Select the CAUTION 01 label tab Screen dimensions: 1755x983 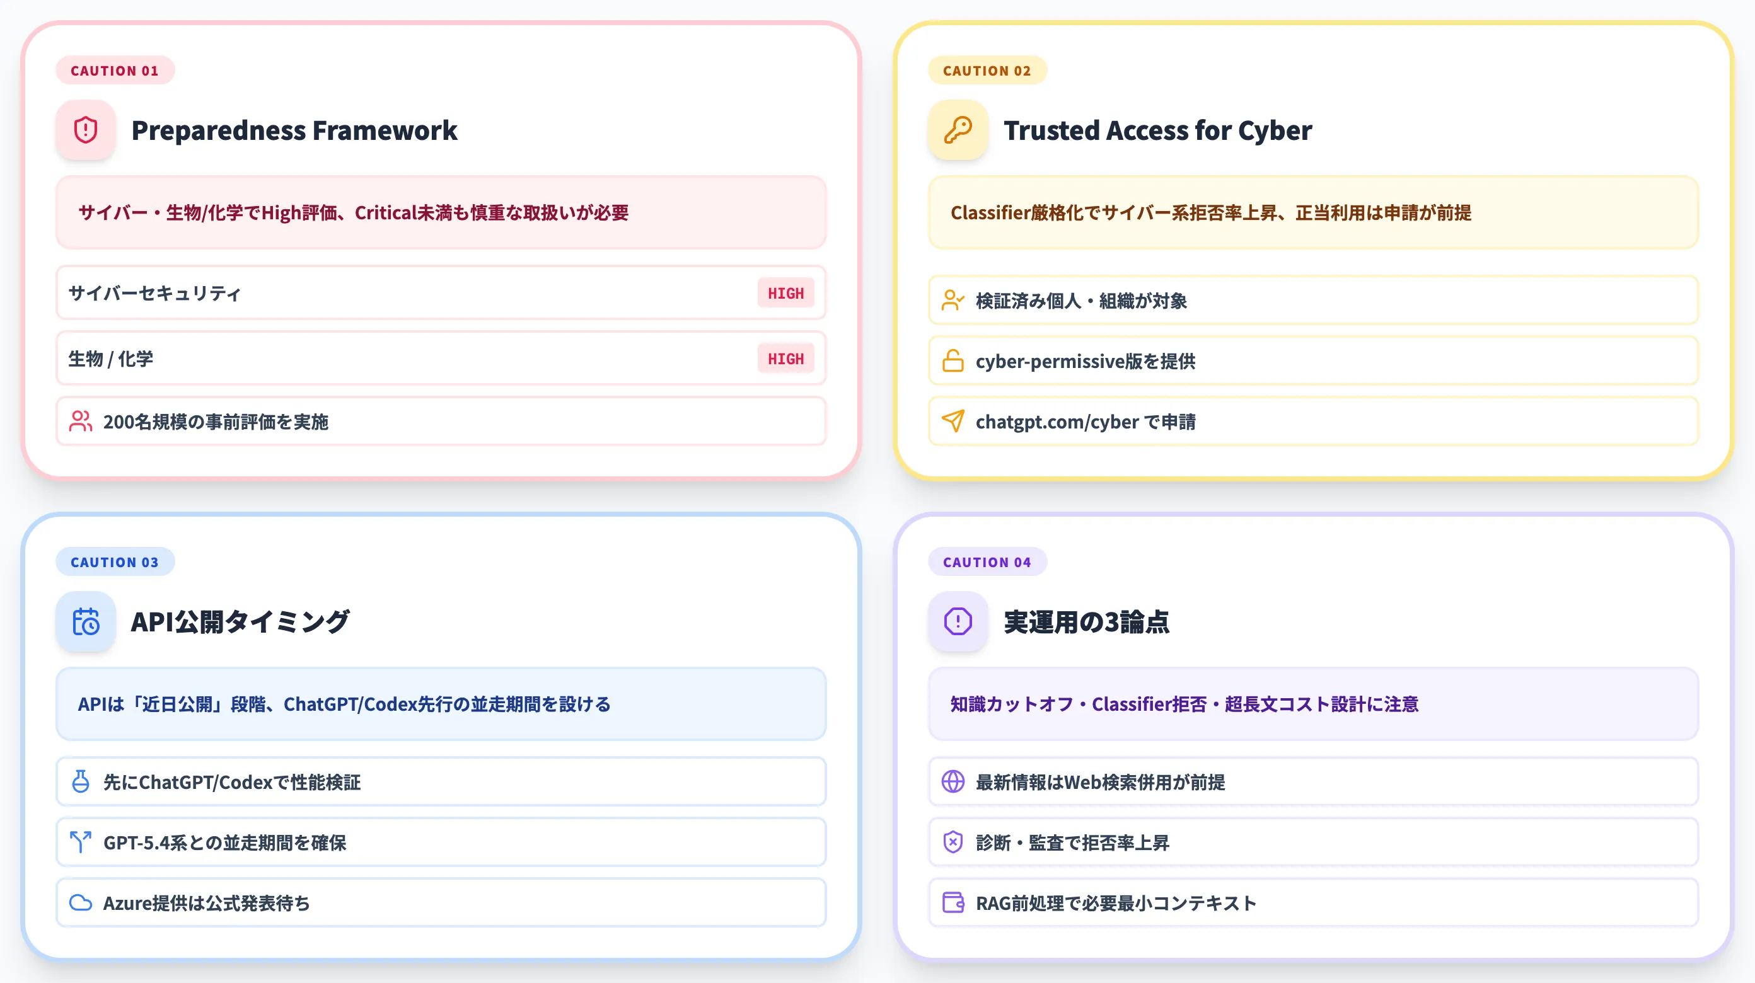coord(115,70)
